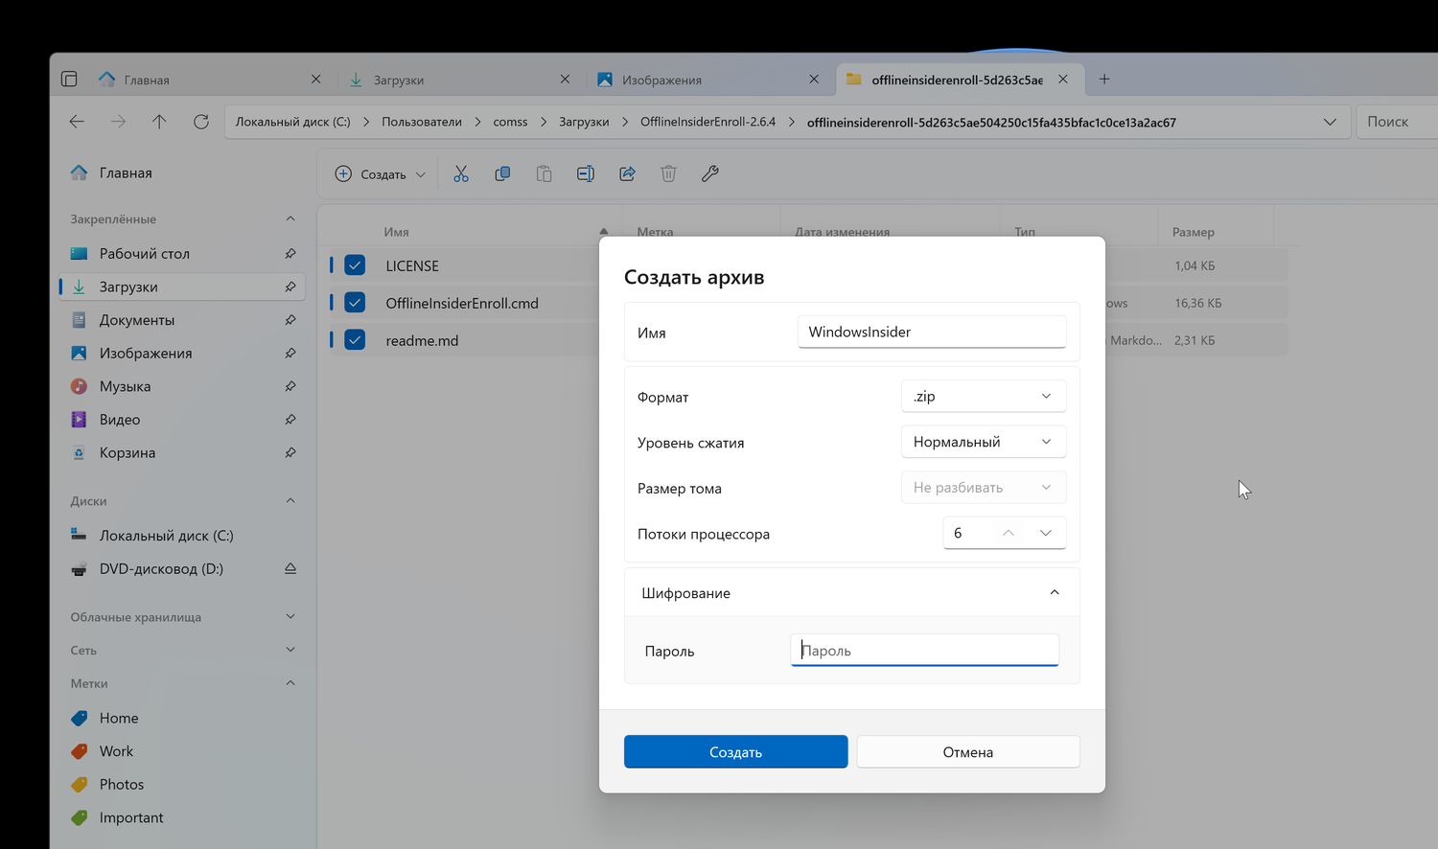Go to OfflineInsiderEnroll-2.6.4 in breadcrumb
The width and height of the screenshot is (1438, 849).
(708, 122)
